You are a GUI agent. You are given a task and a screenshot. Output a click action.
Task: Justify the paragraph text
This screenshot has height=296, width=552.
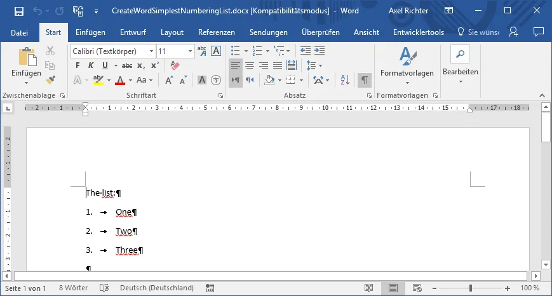[278, 65]
